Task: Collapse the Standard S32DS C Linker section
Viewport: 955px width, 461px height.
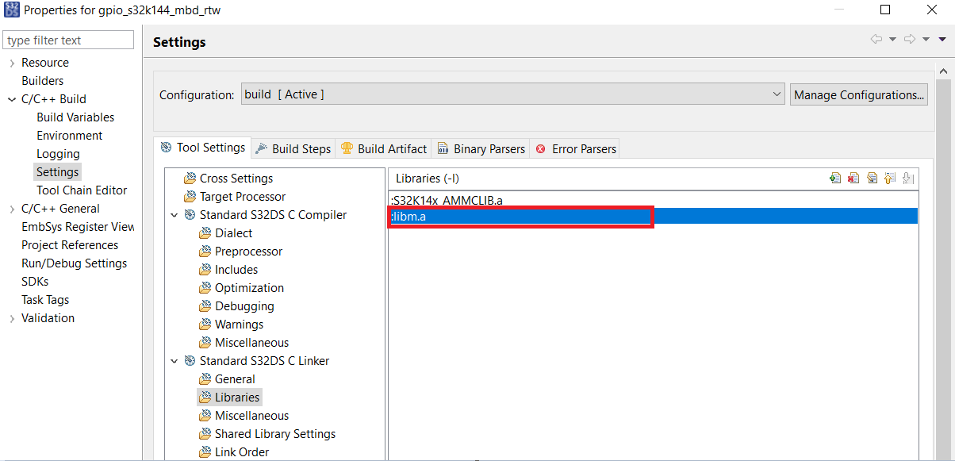Action: 175,360
